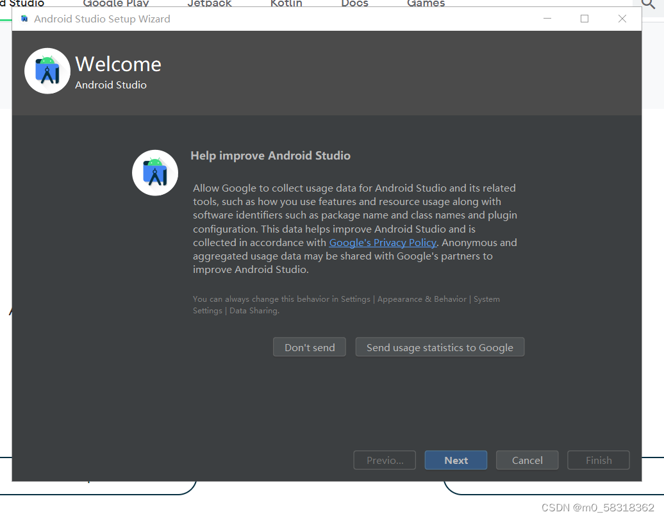
Task: Maximize the Setup Wizard window
Action: tap(585, 19)
